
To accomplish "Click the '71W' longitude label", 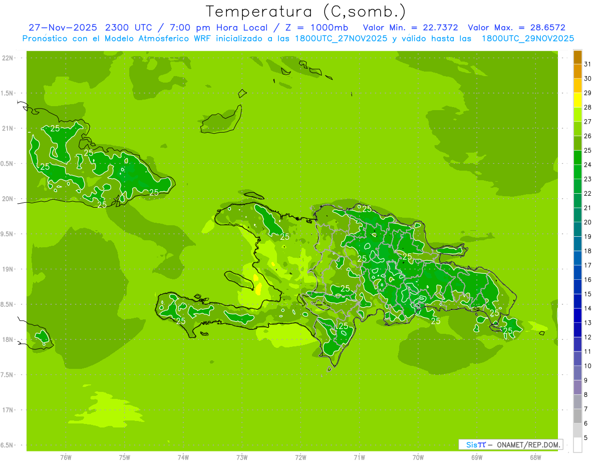I will [359, 457].
